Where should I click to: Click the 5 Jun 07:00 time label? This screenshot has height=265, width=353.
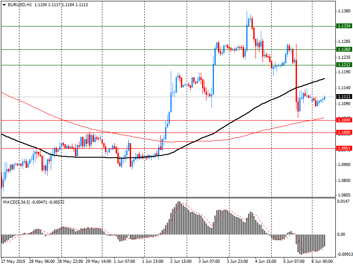tap(294, 261)
